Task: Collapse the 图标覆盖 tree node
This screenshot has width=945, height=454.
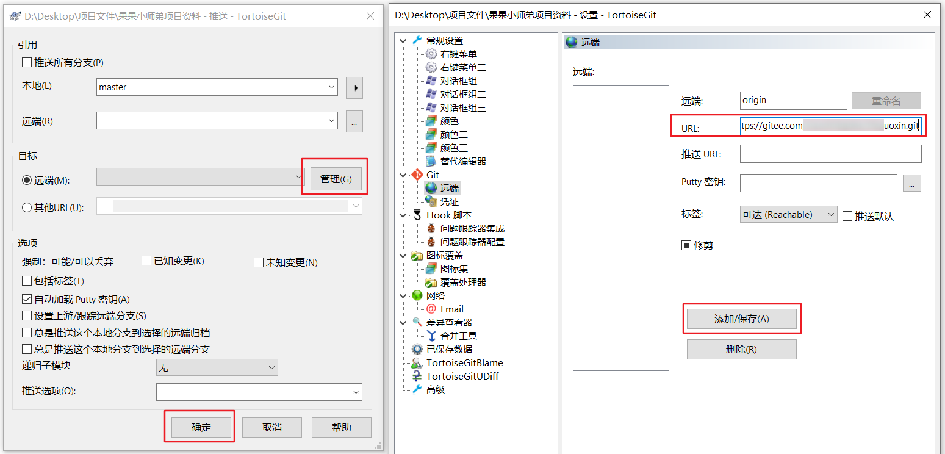Action: pos(403,255)
